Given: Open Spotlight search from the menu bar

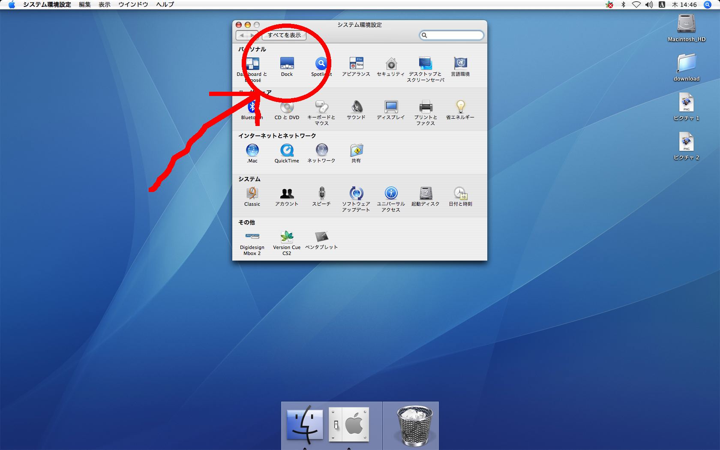Looking at the screenshot, I should 708,5.
